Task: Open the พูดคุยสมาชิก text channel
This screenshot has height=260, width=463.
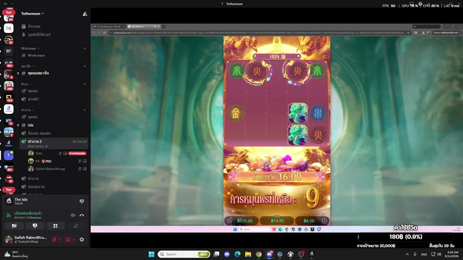Action: coord(54,73)
